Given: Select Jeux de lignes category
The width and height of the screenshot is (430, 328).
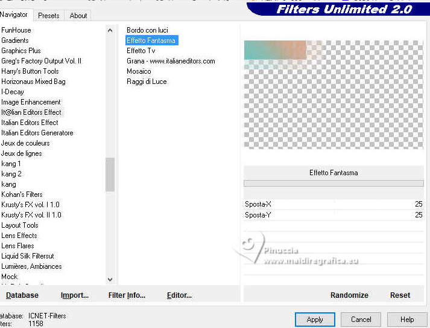Looking at the screenshot, I should click(22, 153).
